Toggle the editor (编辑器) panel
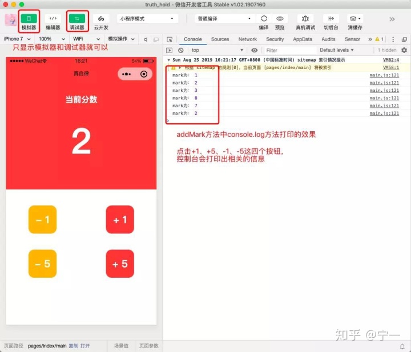411x352 pixels. point(53,19)
